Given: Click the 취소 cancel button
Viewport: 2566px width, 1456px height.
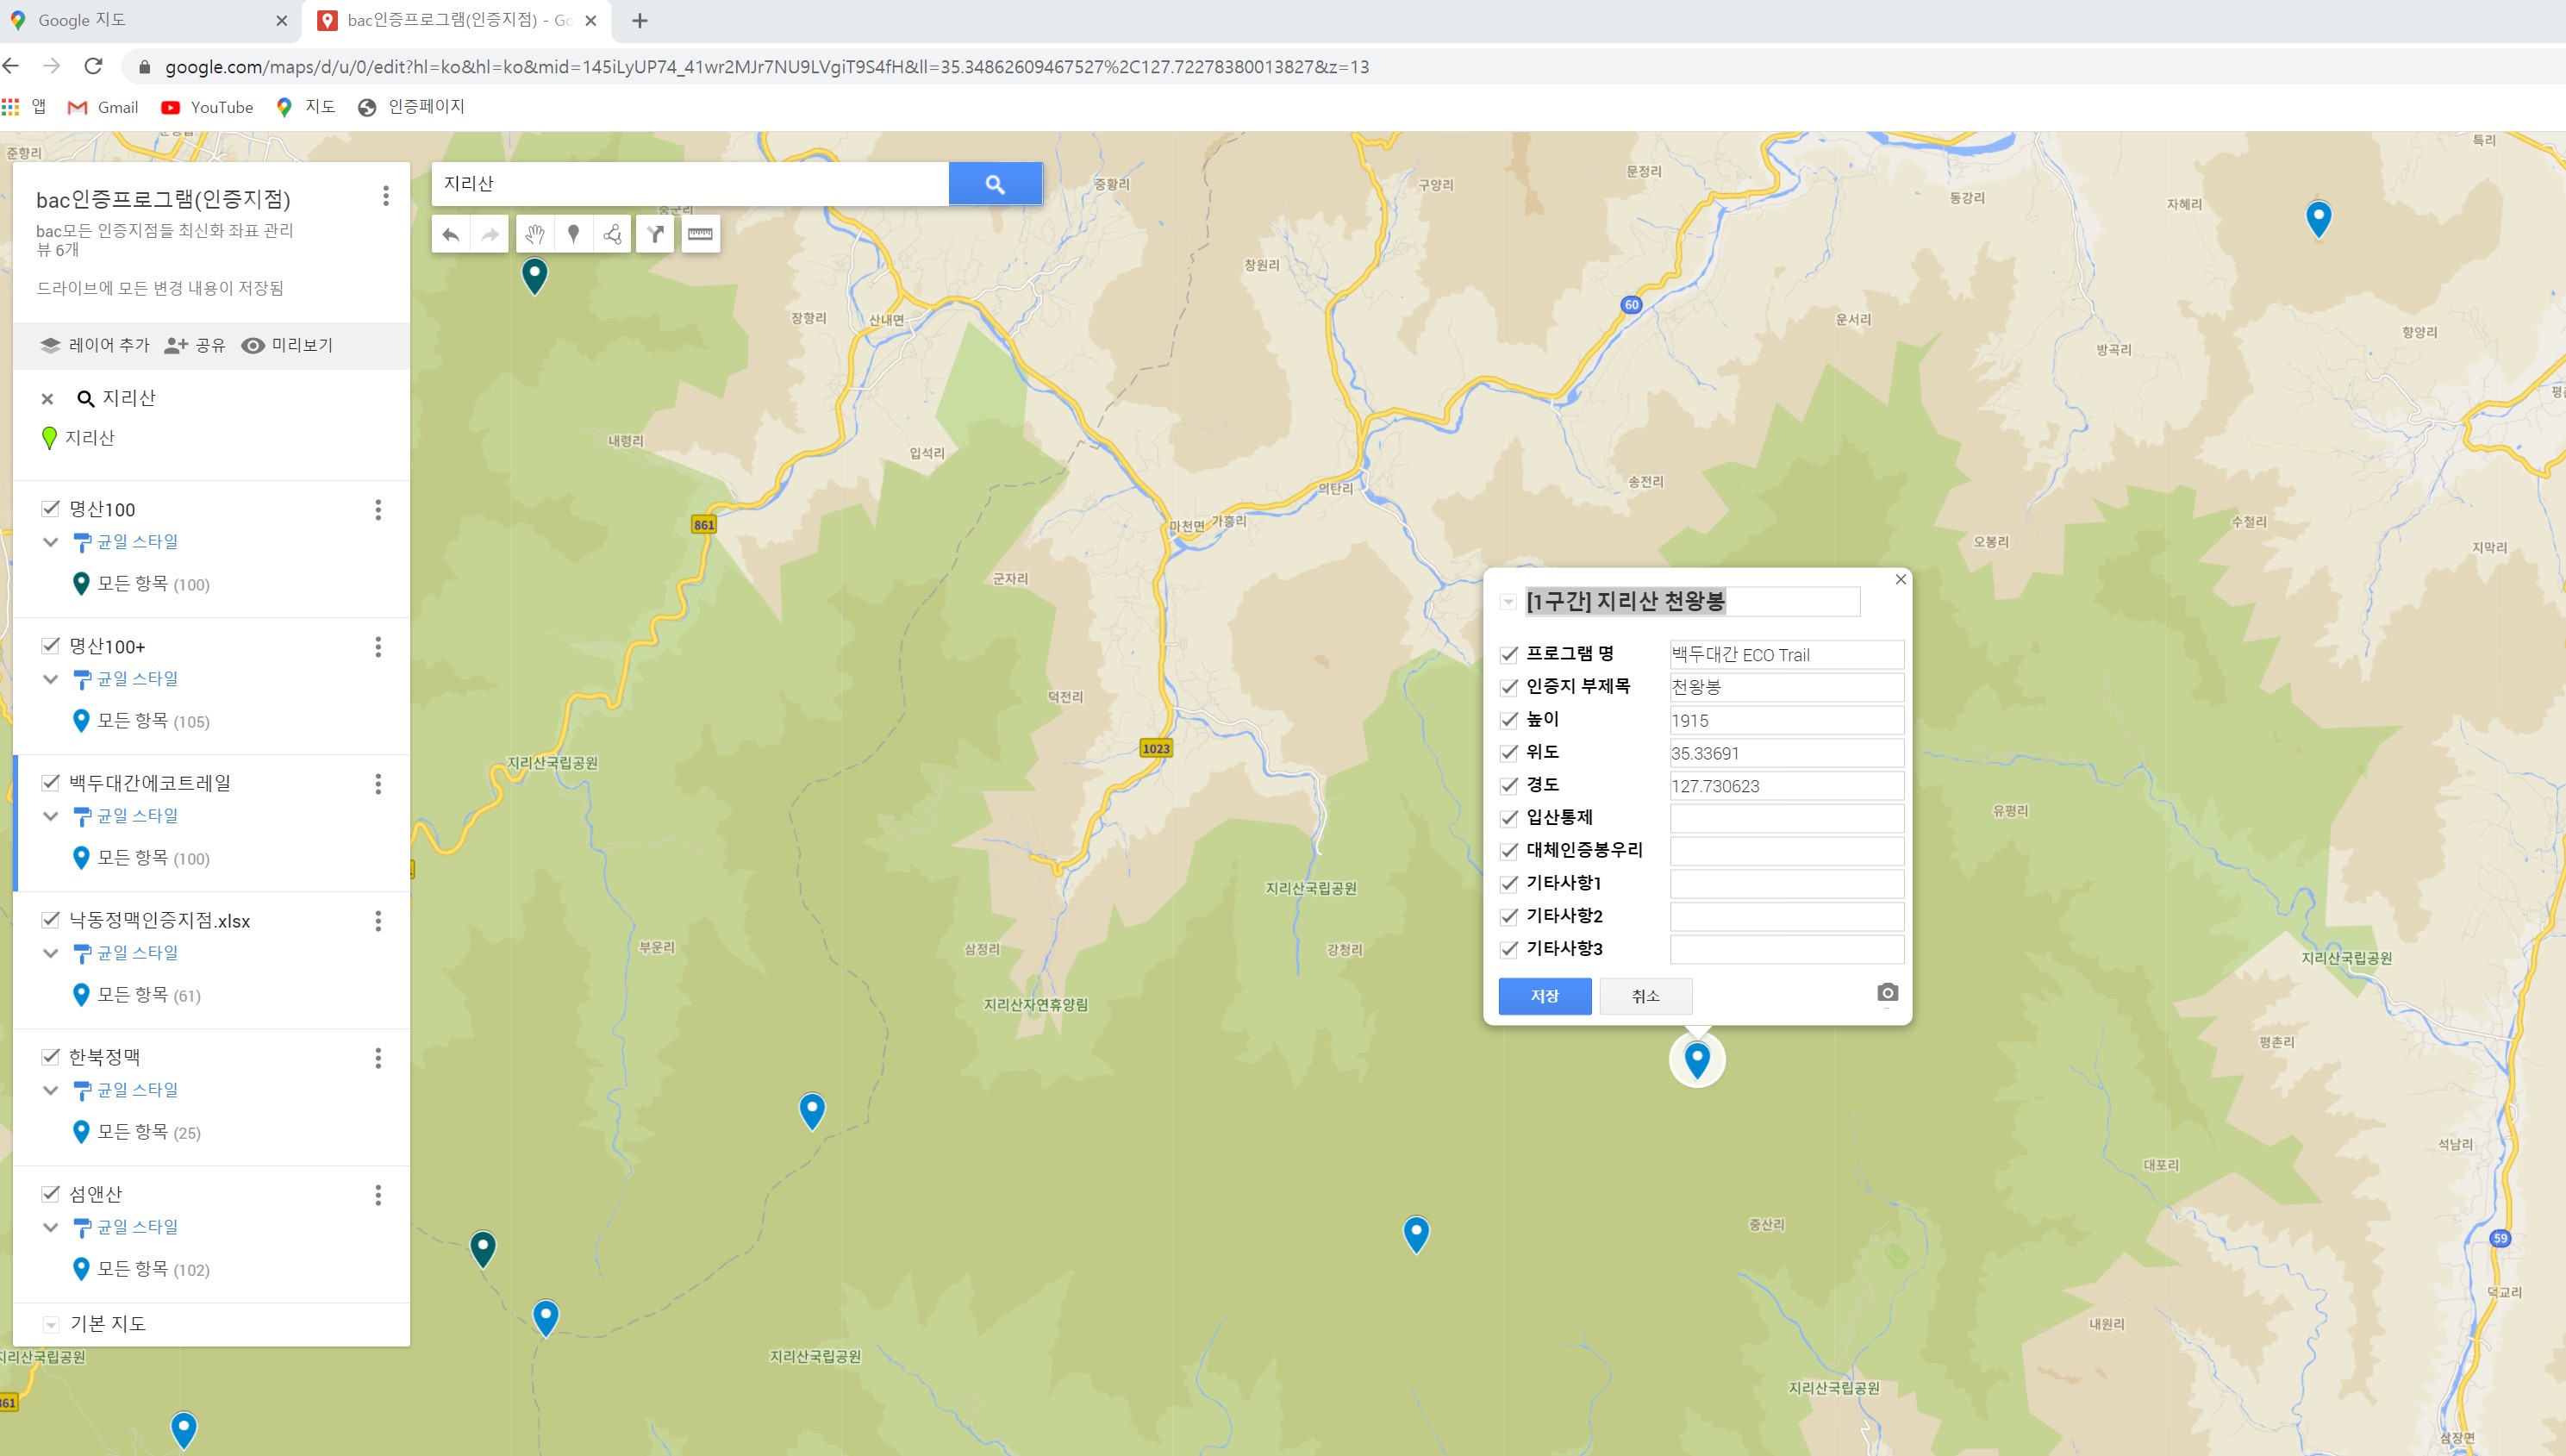Looking at the screenshot, I should coord(1645,996).
